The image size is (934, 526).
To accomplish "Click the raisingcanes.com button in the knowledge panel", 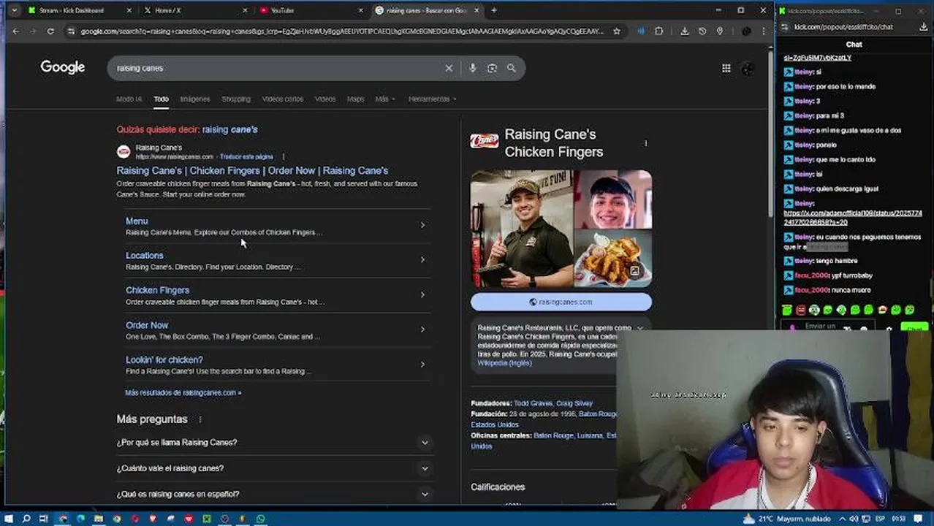I will pos(561,302).
